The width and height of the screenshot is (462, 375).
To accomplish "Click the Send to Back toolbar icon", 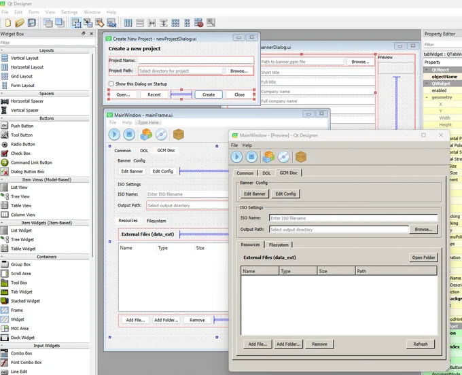I will point(48,22).
